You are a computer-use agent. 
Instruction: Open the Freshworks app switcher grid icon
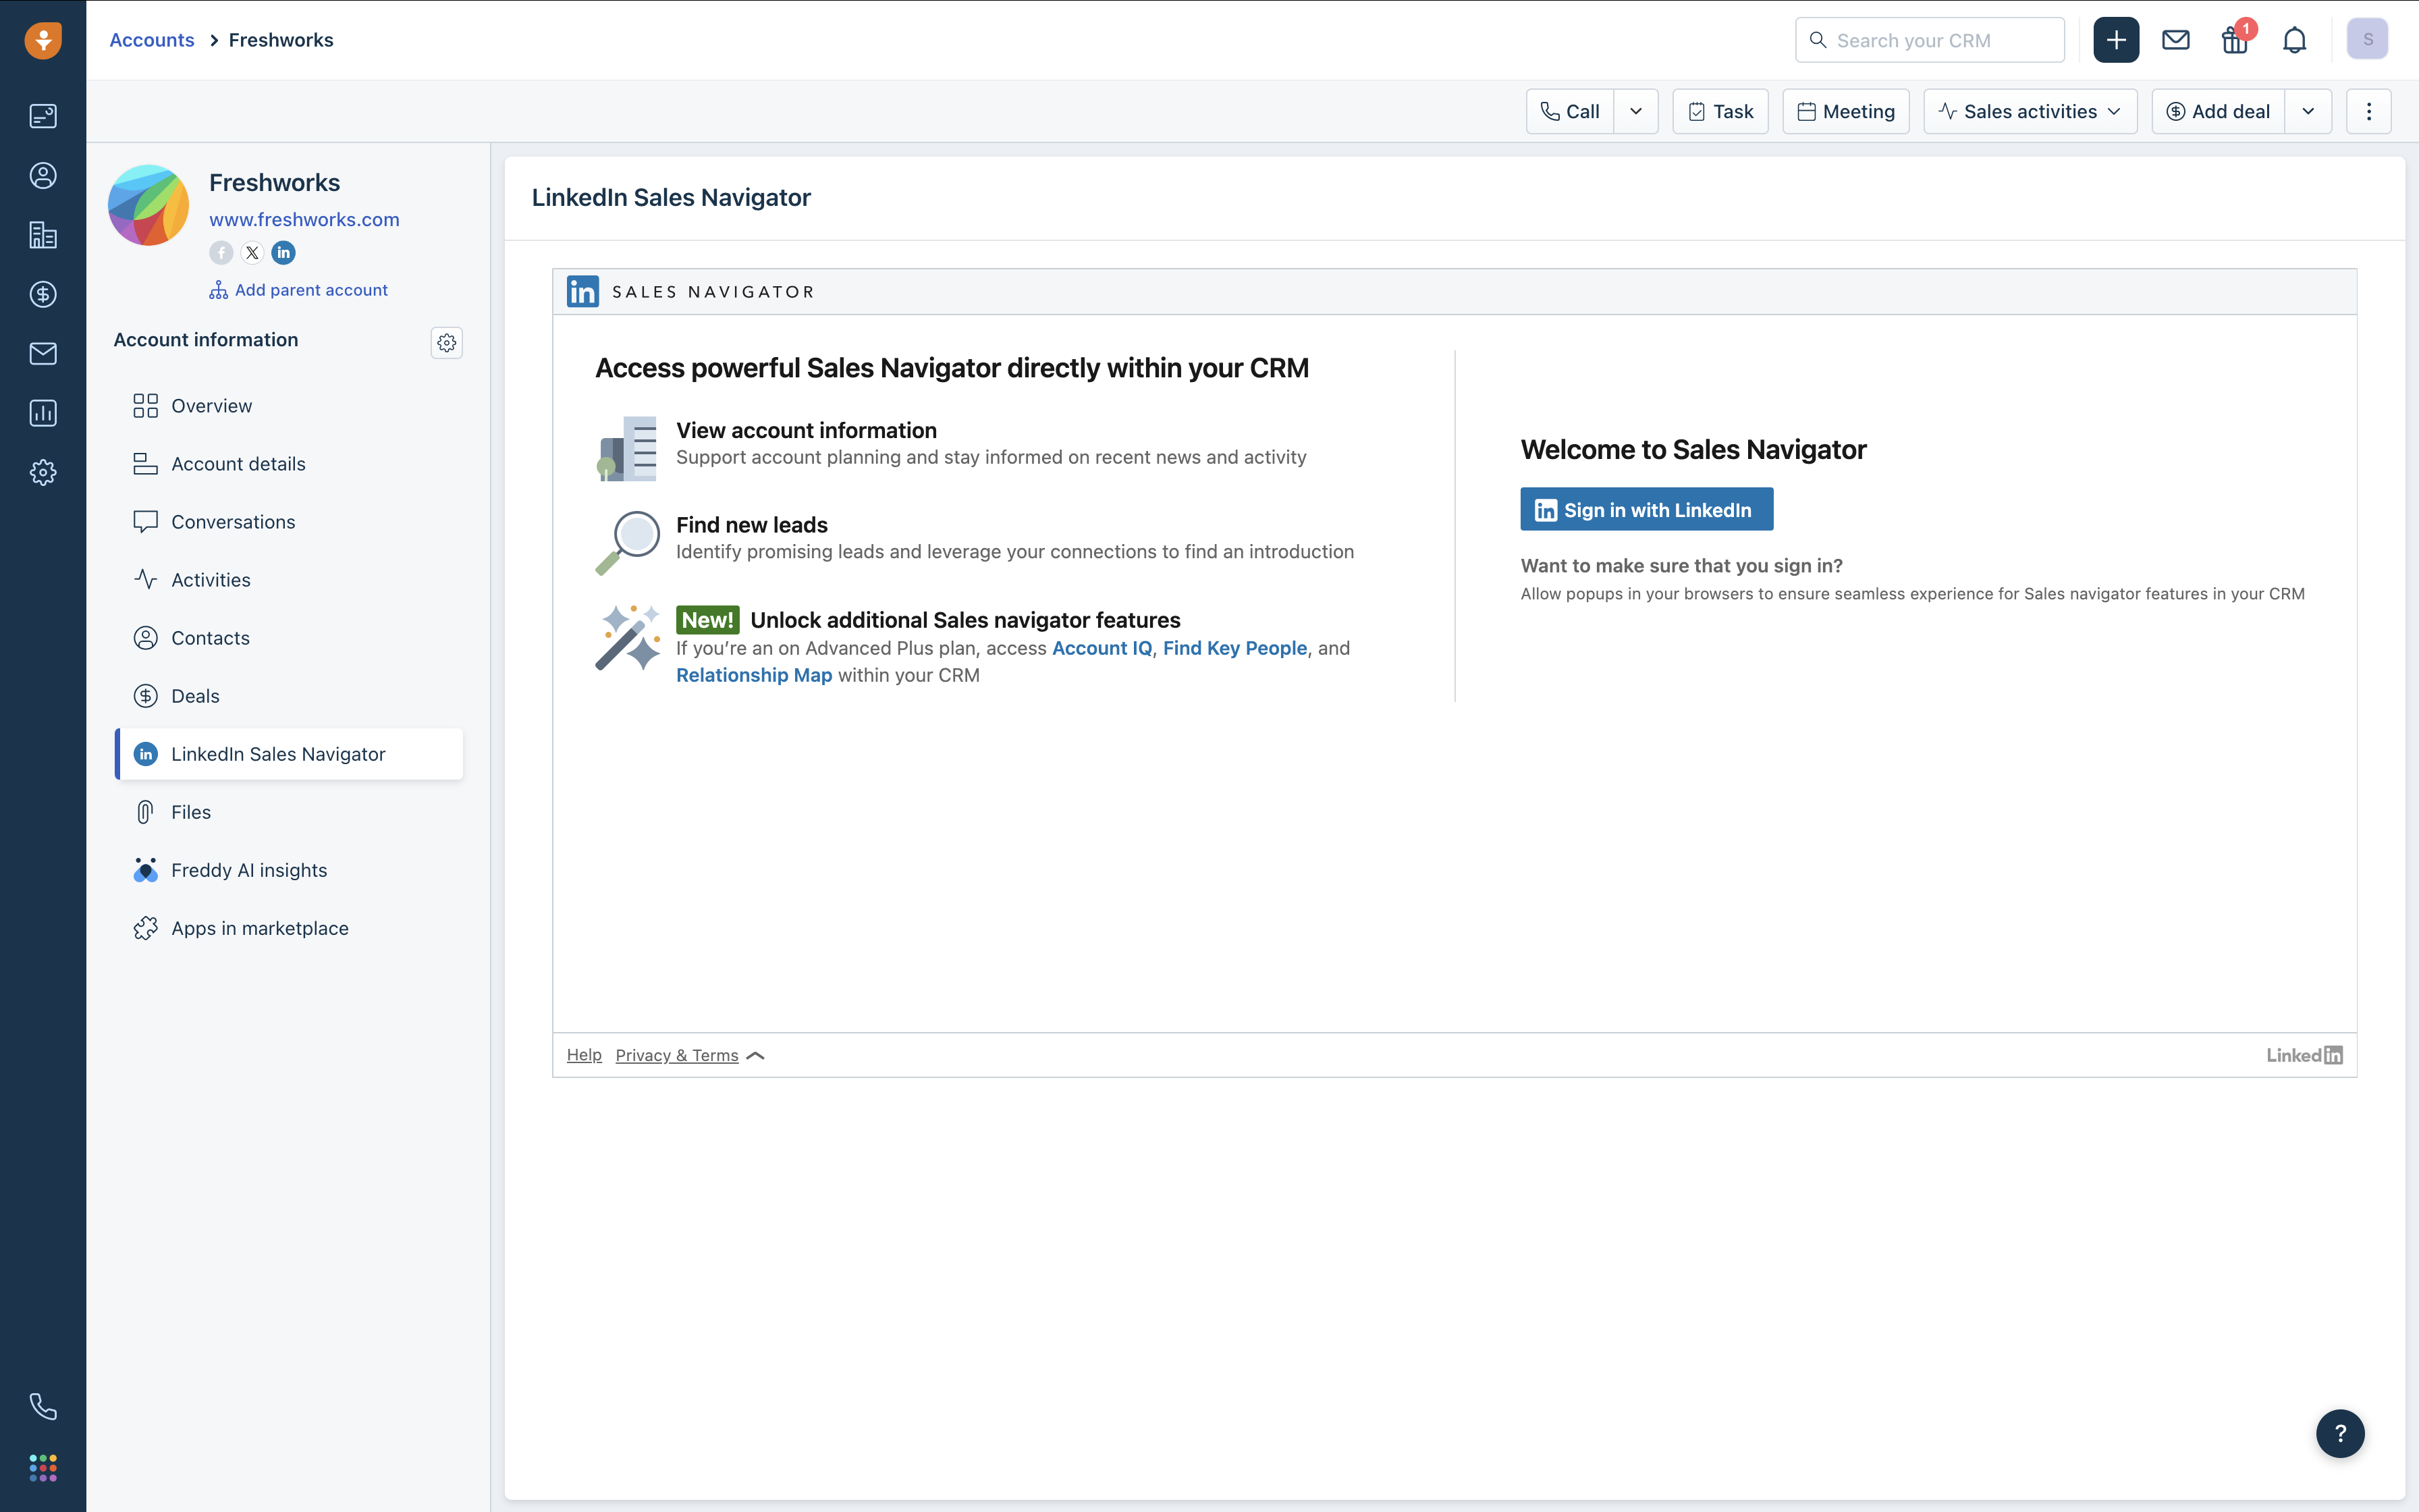click(43, 1468)
